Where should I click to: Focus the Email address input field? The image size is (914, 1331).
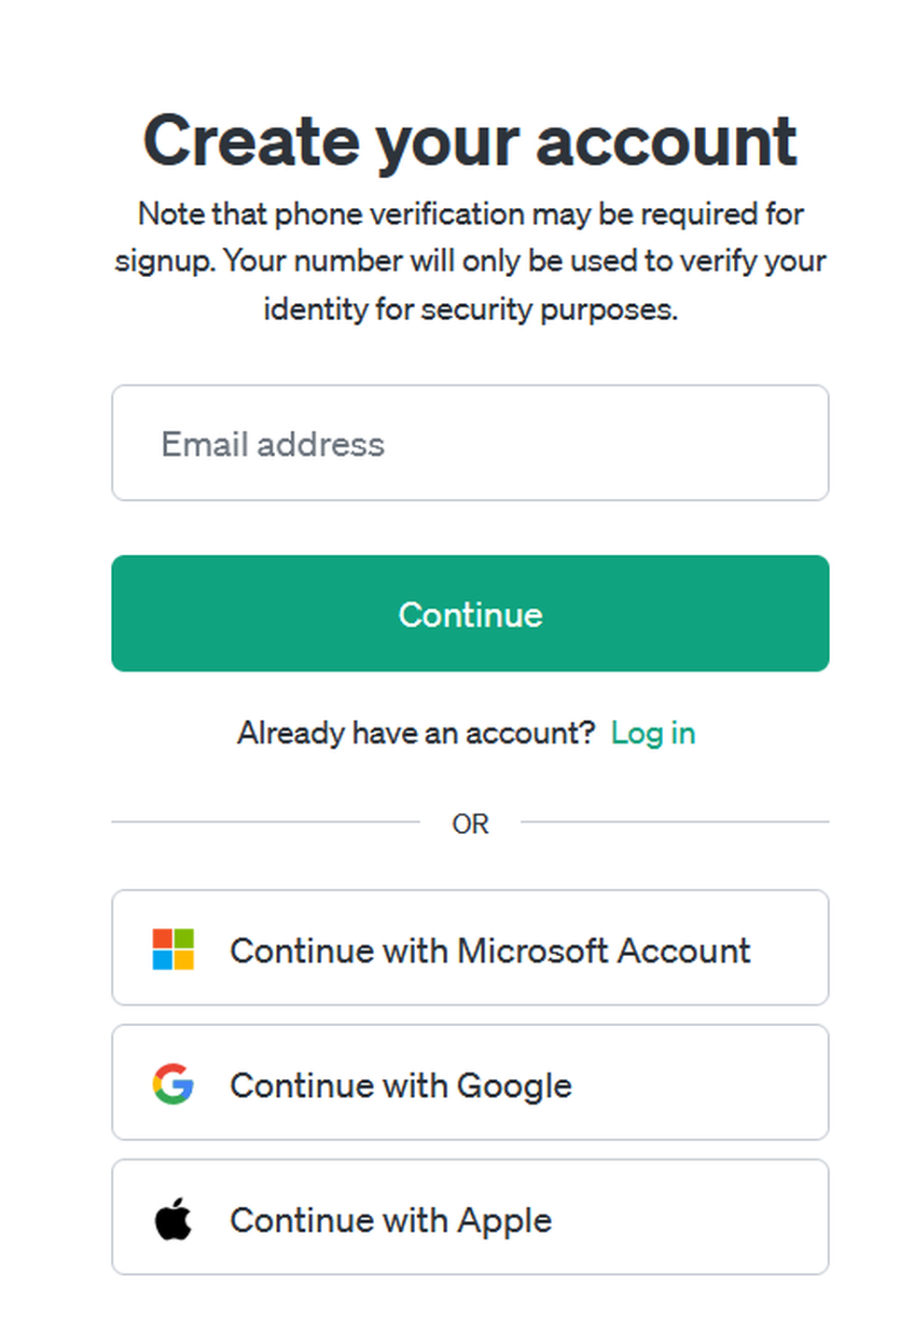[x=470, y=443]
